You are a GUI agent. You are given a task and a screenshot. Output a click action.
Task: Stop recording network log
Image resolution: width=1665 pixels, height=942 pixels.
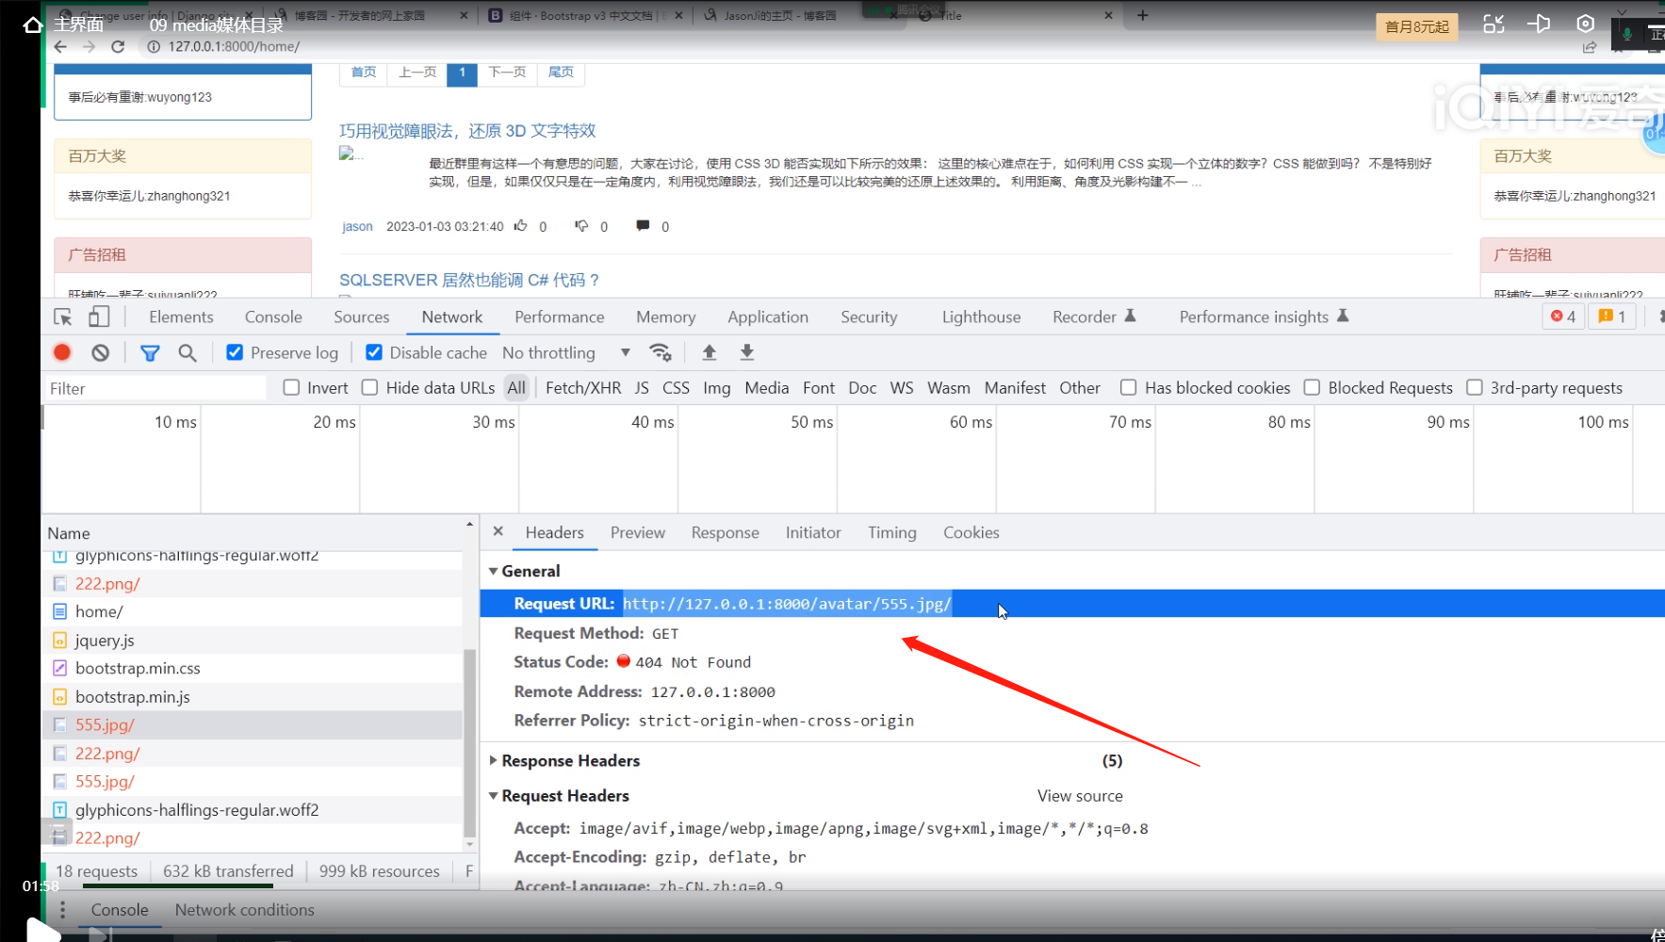tap(62, 352)
